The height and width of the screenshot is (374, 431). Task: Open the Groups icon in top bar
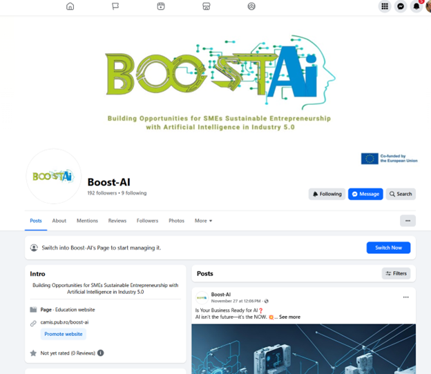[251, 6]
